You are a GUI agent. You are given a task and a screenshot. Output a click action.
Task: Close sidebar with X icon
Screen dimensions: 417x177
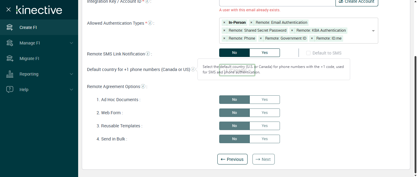[9, 10]
